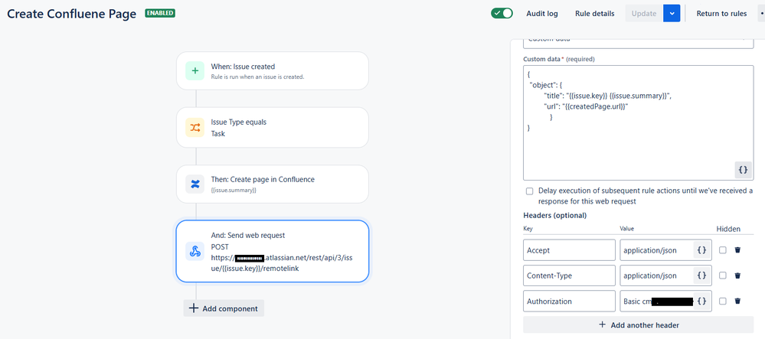Toggle the rule enabled switch
The width and height of the screenshot is (765, 339).
(x=502, y=13)
